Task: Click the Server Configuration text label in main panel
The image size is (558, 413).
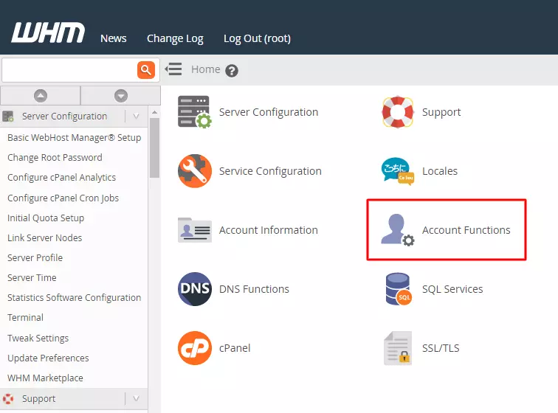Action: click(x=269, y=112)
